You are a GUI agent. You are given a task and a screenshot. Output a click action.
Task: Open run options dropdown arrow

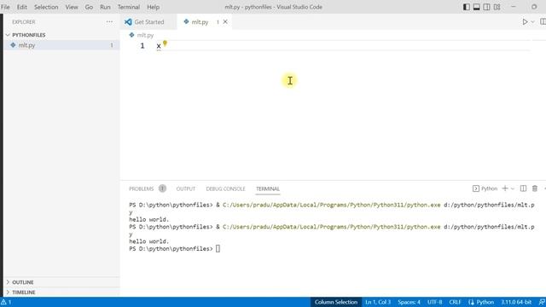tap(532, 22)
